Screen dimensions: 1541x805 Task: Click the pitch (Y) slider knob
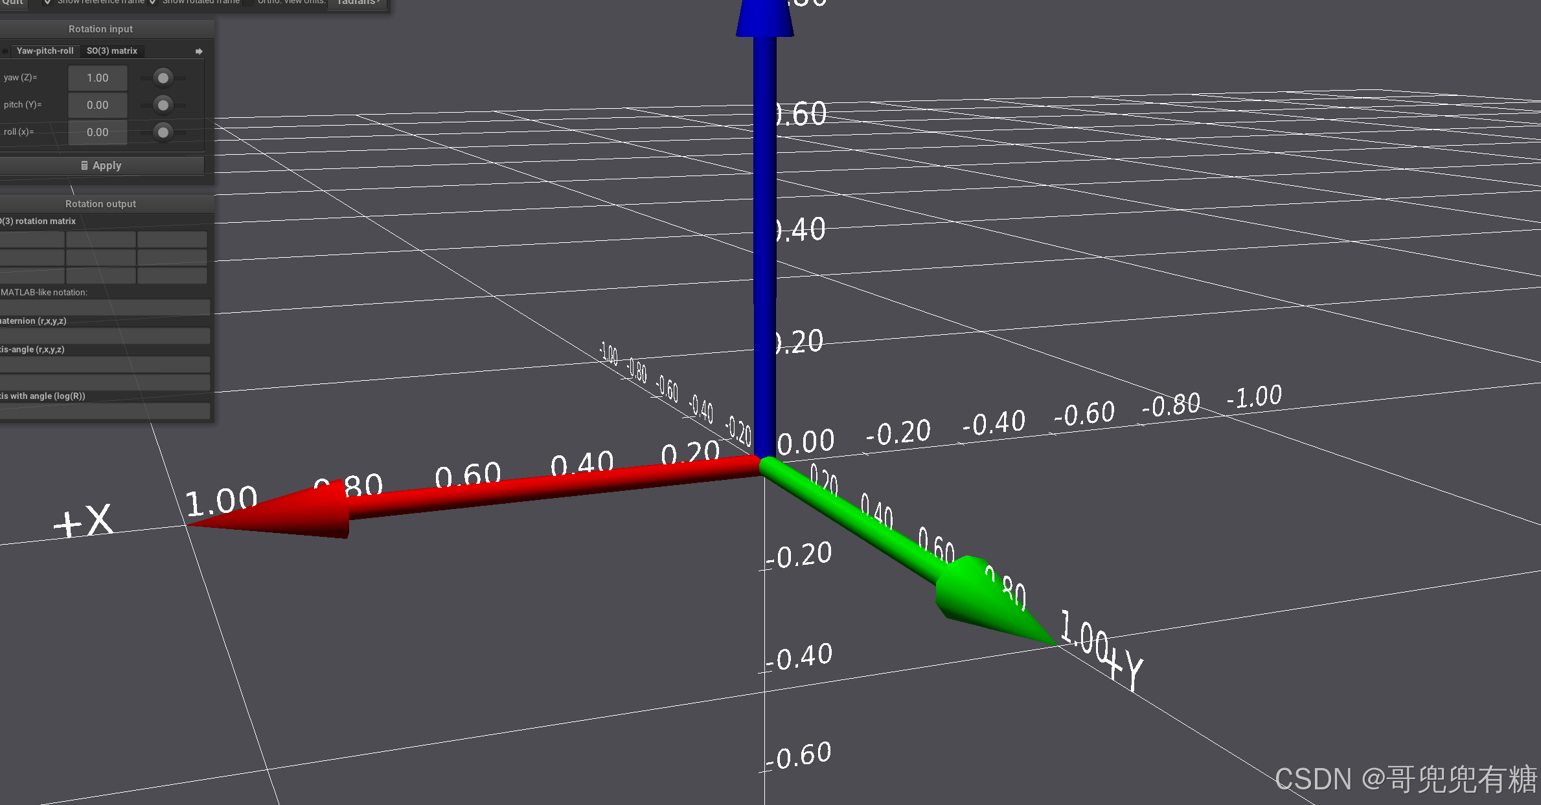pos(163,105)
